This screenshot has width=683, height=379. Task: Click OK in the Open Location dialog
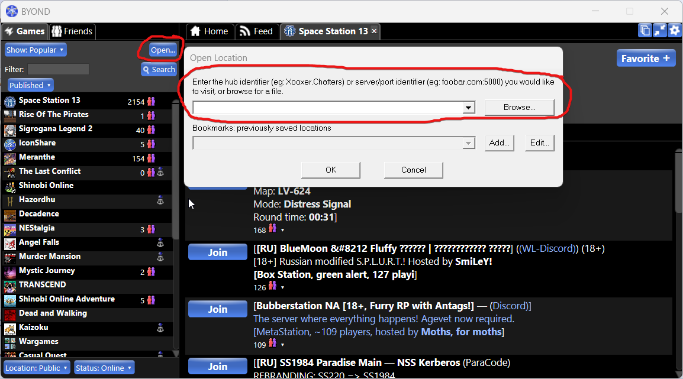330,170
